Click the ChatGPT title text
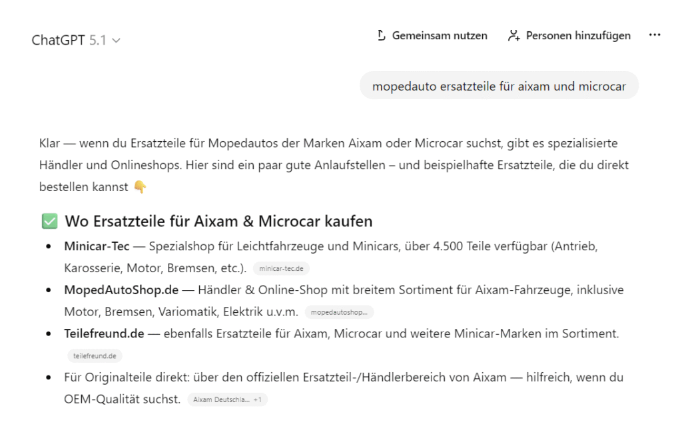 (x=59, y=40)
